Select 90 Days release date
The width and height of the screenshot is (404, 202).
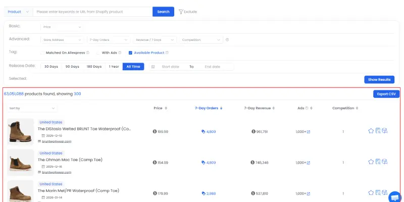(x=72, y=67)
